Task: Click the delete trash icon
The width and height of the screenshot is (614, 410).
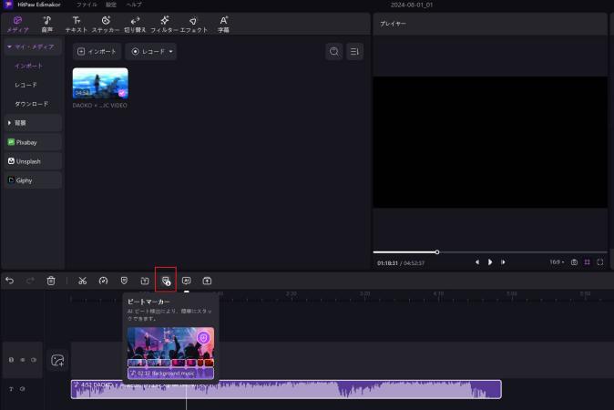Action: 51,281
